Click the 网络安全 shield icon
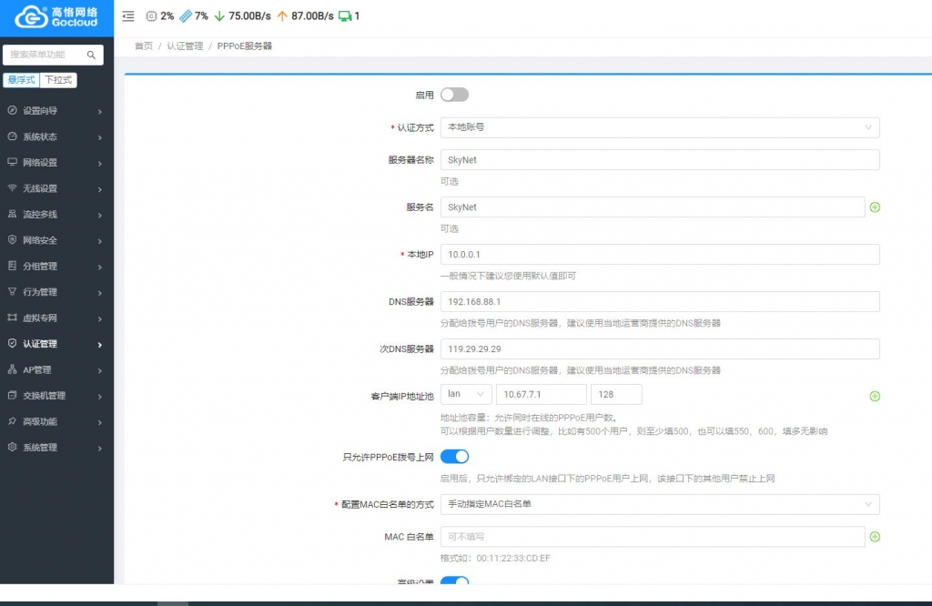The width and height of the screenshot is (932, 606). pos(12,239)
